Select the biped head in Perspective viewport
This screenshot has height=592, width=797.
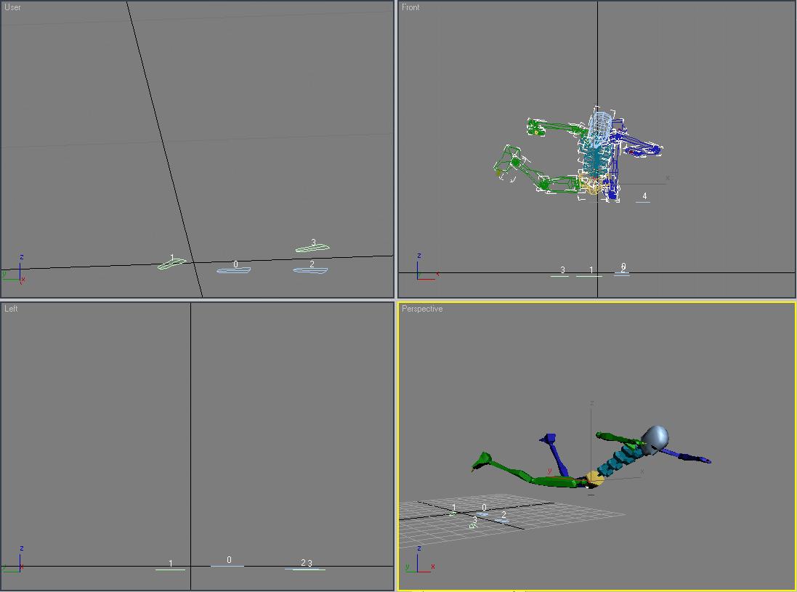655,438
